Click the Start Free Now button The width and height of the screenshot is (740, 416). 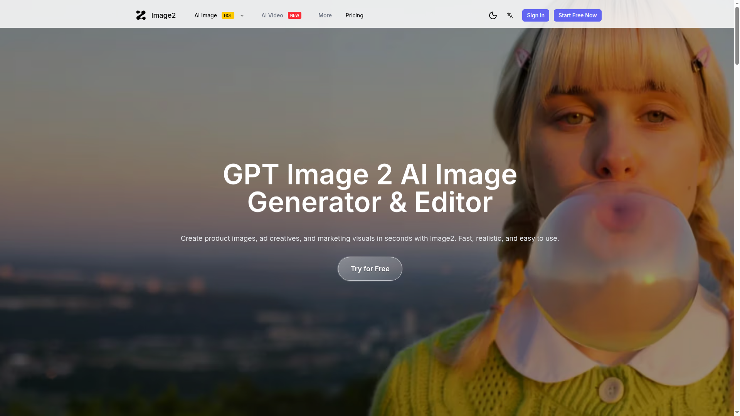click(x=577, y=15)
